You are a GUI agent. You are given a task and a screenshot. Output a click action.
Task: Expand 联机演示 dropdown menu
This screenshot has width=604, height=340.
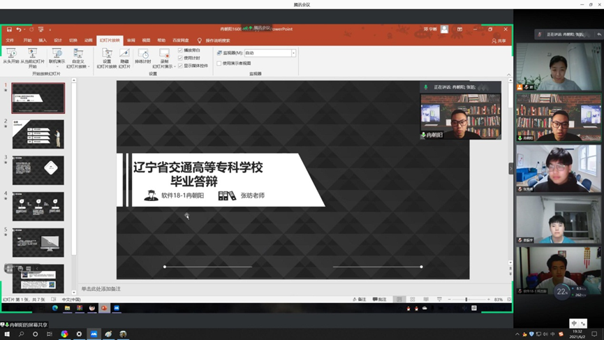click(x=57, y=66)
